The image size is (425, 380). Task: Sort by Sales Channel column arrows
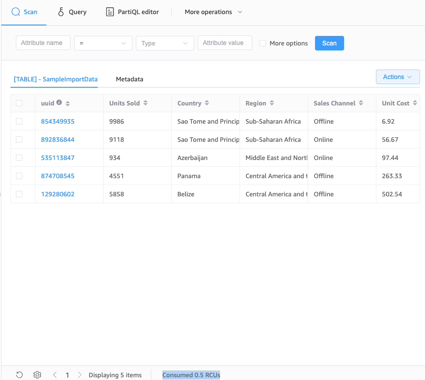click(361, 103)
